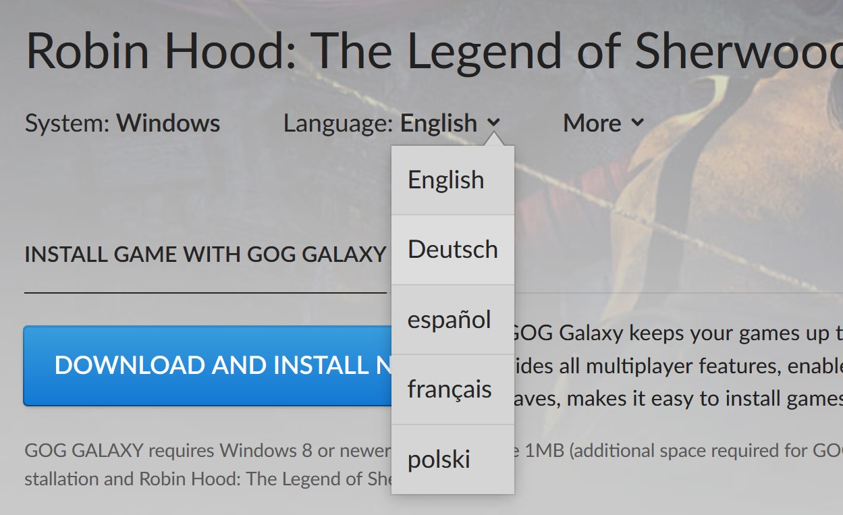Expand the More menu chevron
Screen dimensions: 843x515
click(638, 123)
